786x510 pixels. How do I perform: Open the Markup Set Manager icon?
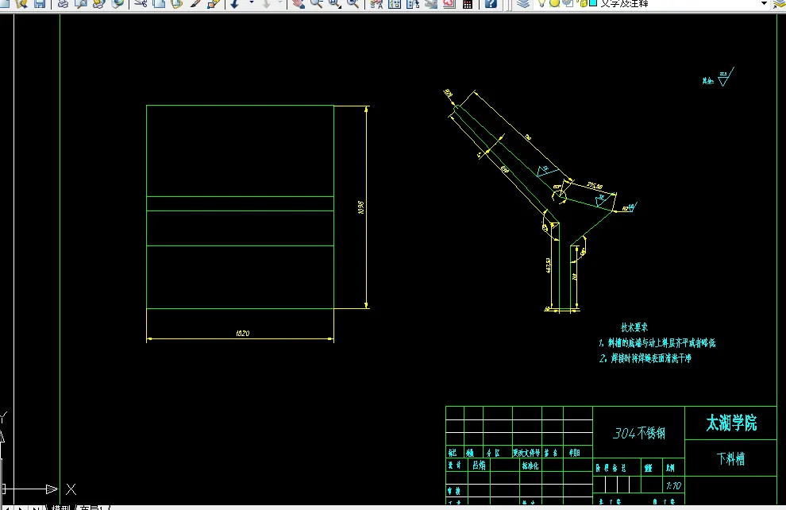449,3
